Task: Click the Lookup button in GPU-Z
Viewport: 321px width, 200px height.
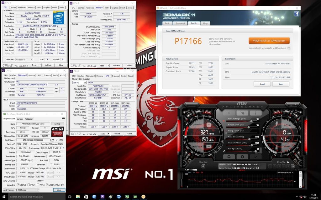Action: click(57, 124)
